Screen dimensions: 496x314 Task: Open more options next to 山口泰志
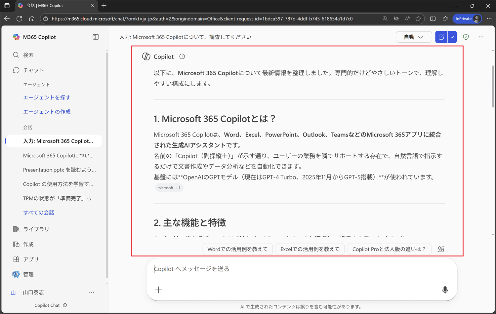click(x=92, y=292)
